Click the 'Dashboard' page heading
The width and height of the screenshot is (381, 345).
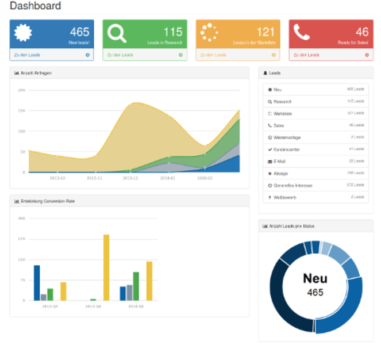click(x=35, y=6)
